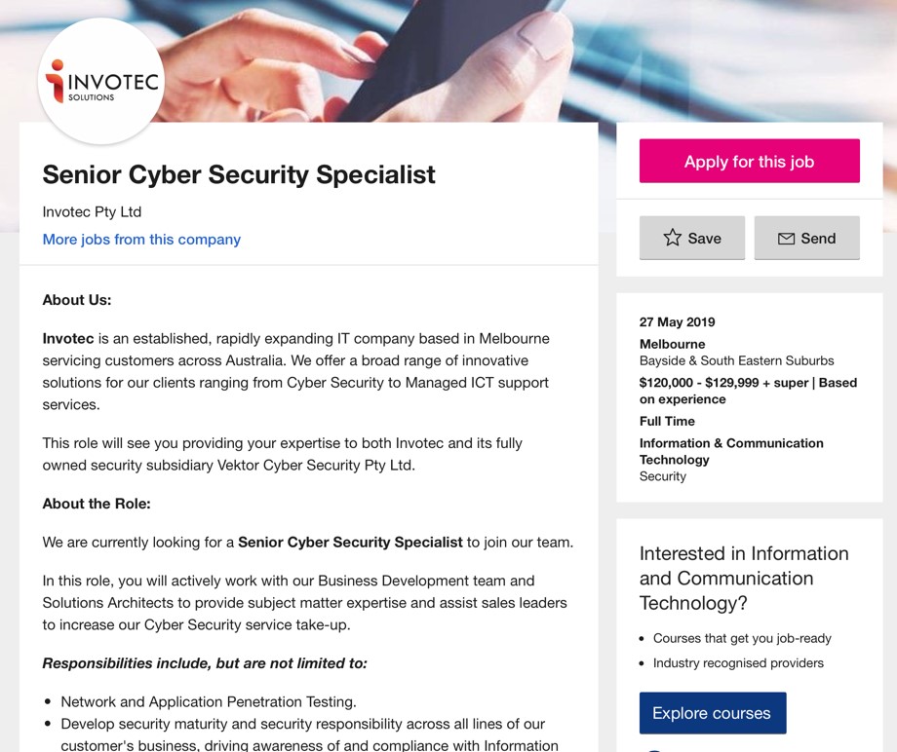Click the Full Time work type label
This screenshot has width=897, height=752.
[667, 421]
